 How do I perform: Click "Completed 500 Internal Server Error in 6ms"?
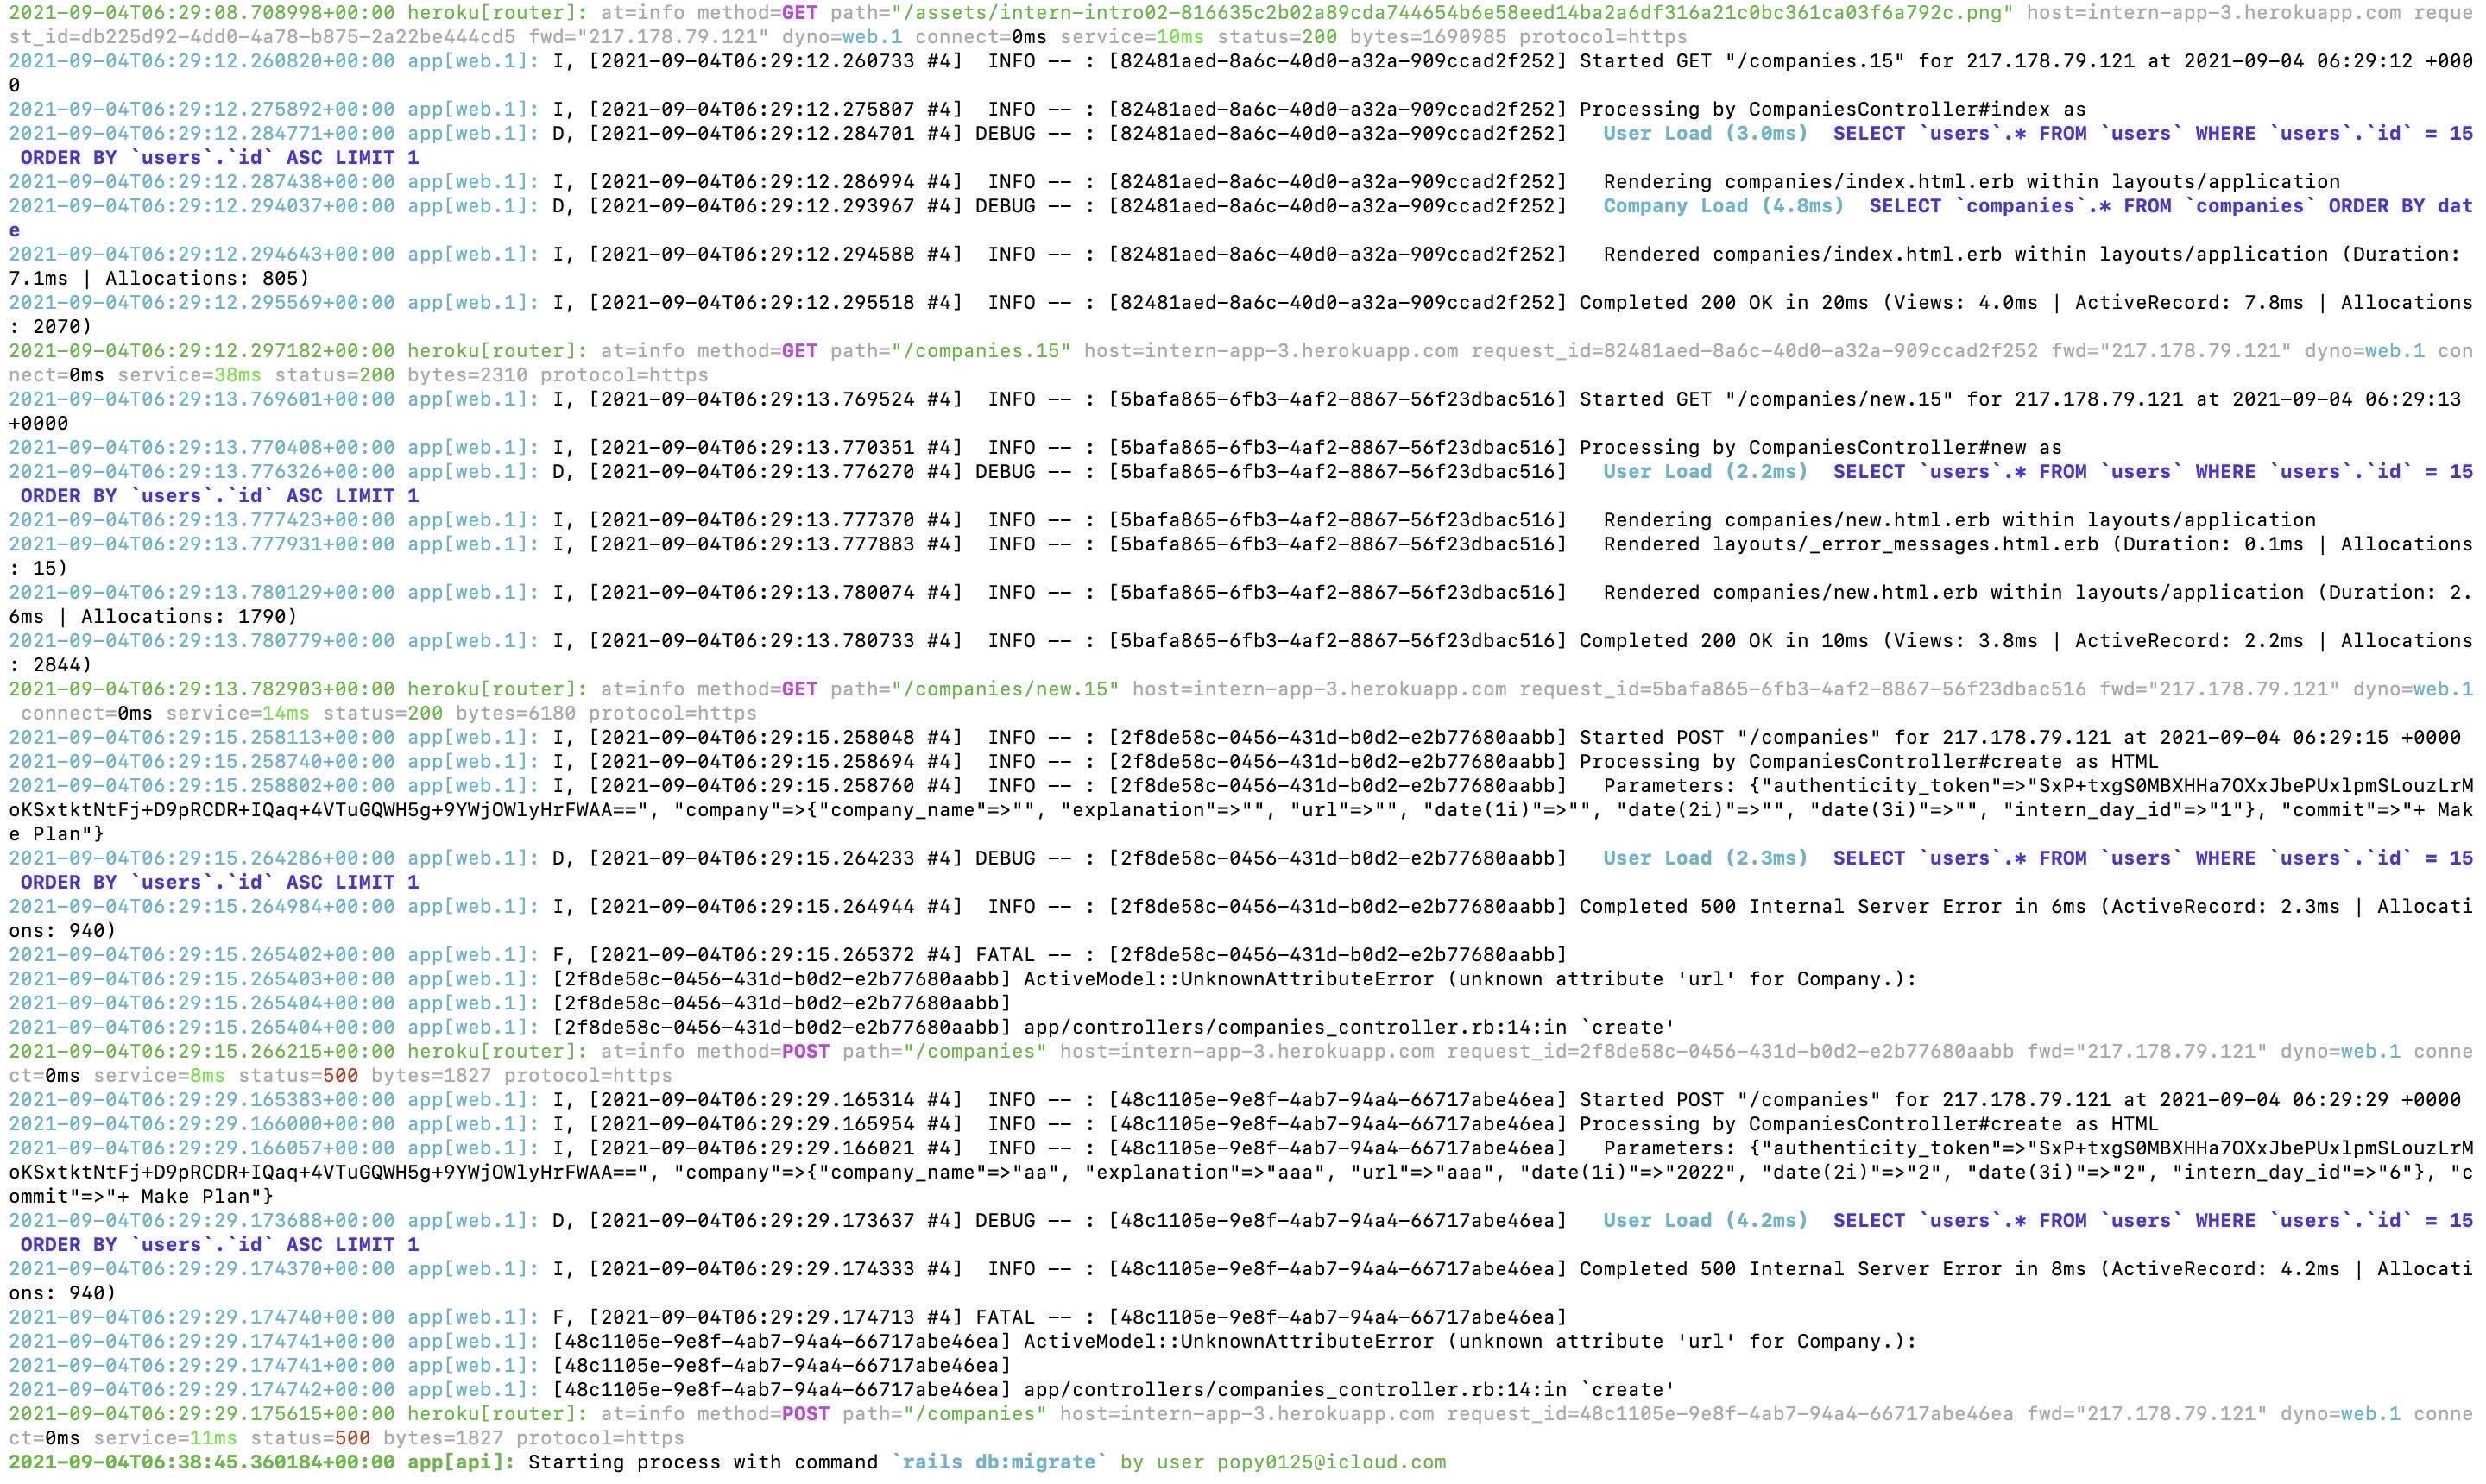1831,906
